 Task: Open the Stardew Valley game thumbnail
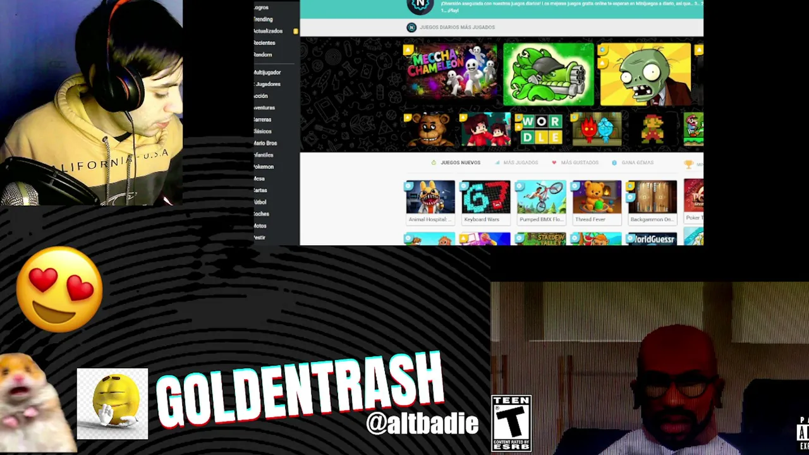click(540, 239)
